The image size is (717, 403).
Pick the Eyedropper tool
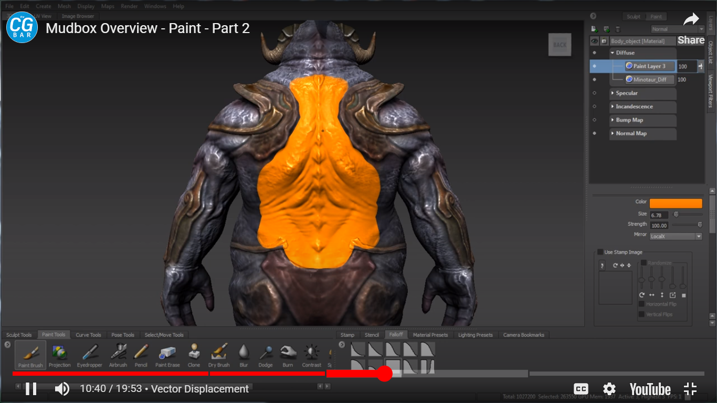pyautogui.click(x=89, y=355)
